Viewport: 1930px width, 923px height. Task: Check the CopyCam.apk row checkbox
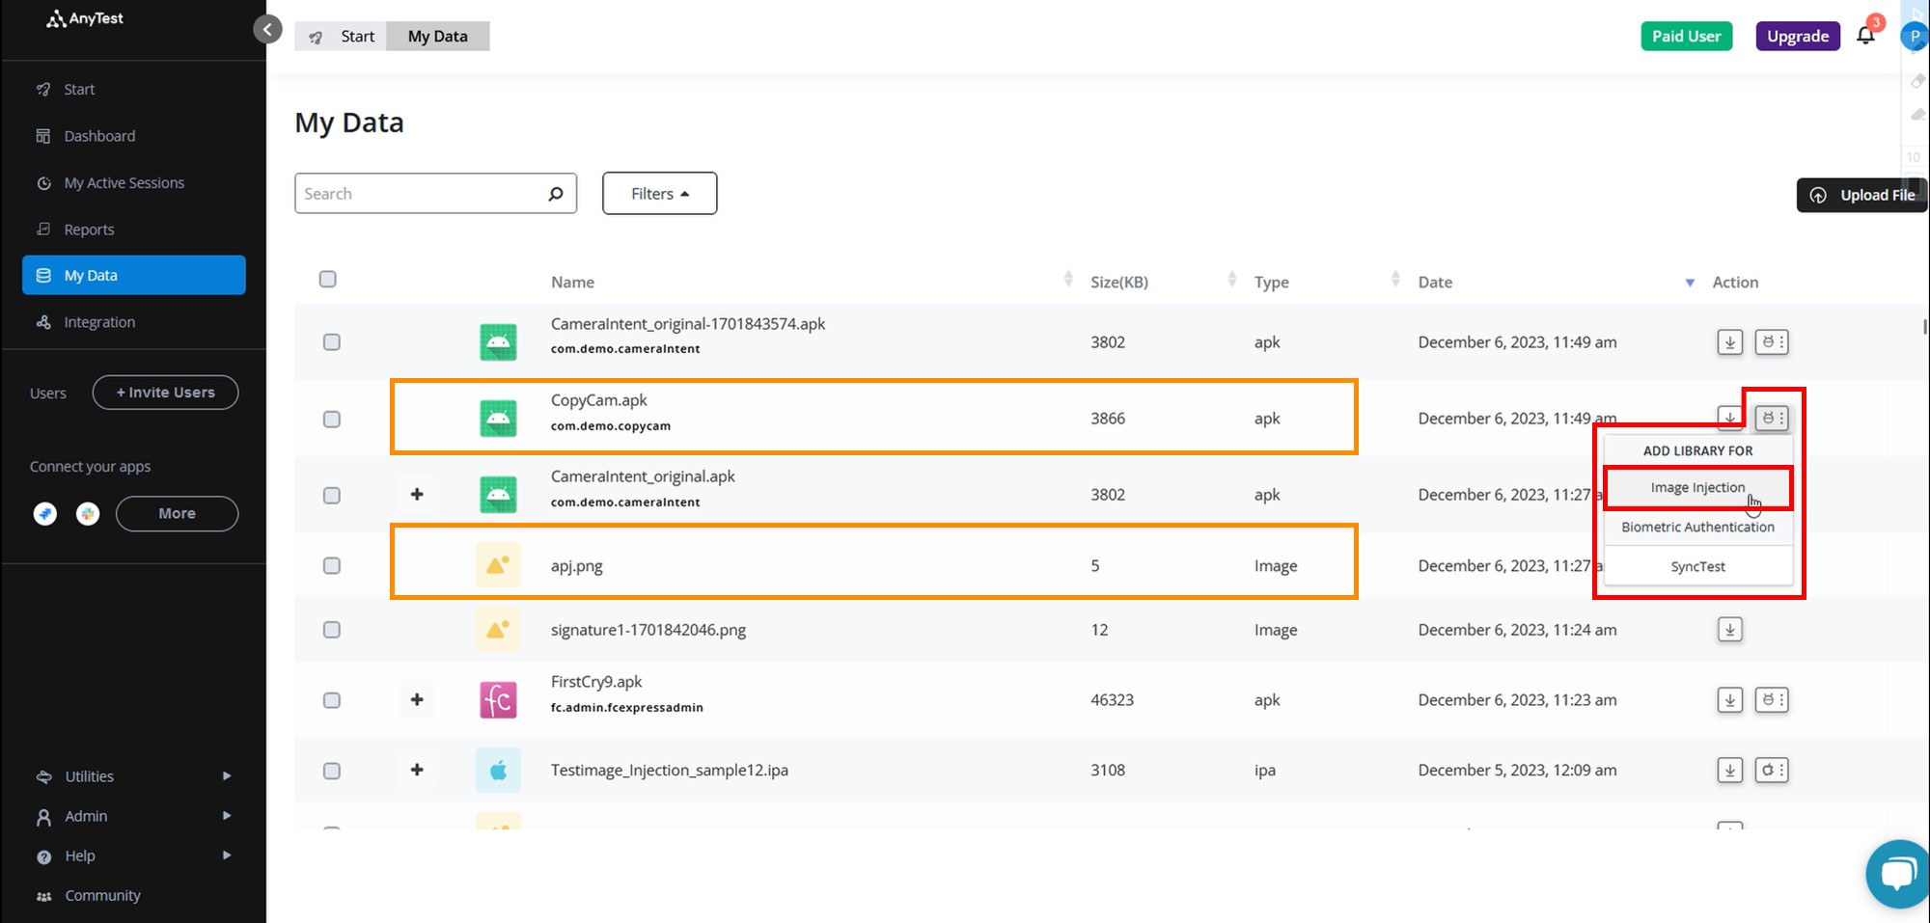(x=332, y=419)
